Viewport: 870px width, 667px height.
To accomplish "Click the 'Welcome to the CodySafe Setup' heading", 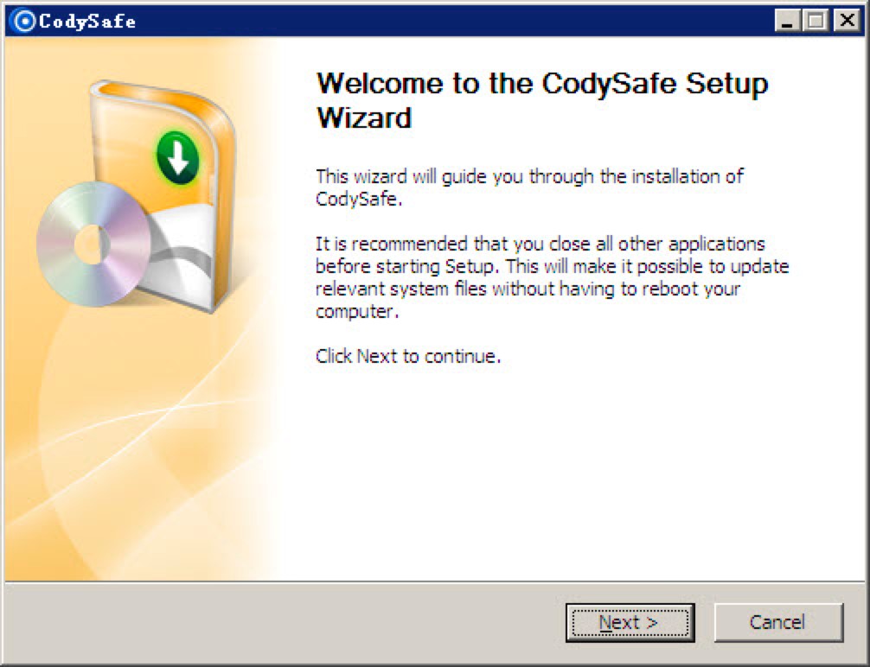I will point(542,84).
